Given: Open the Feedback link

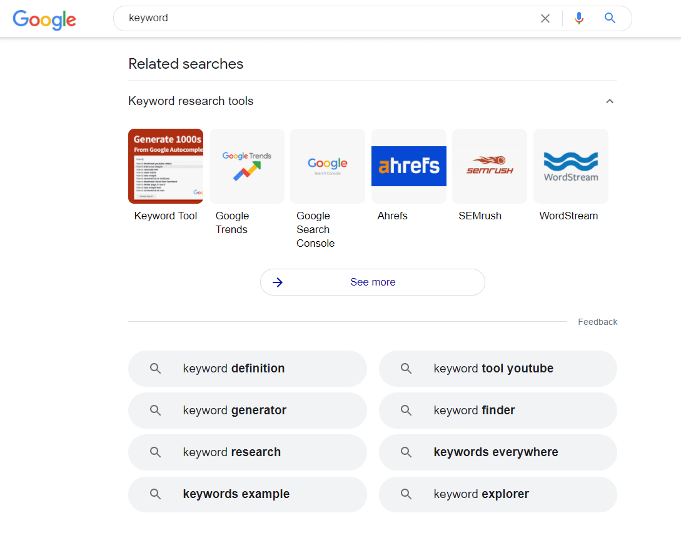Looking at the screenshot, I should 598,322.
